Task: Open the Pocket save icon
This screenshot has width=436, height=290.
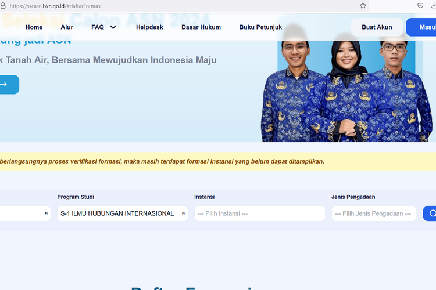Action: tap(420, 6)
